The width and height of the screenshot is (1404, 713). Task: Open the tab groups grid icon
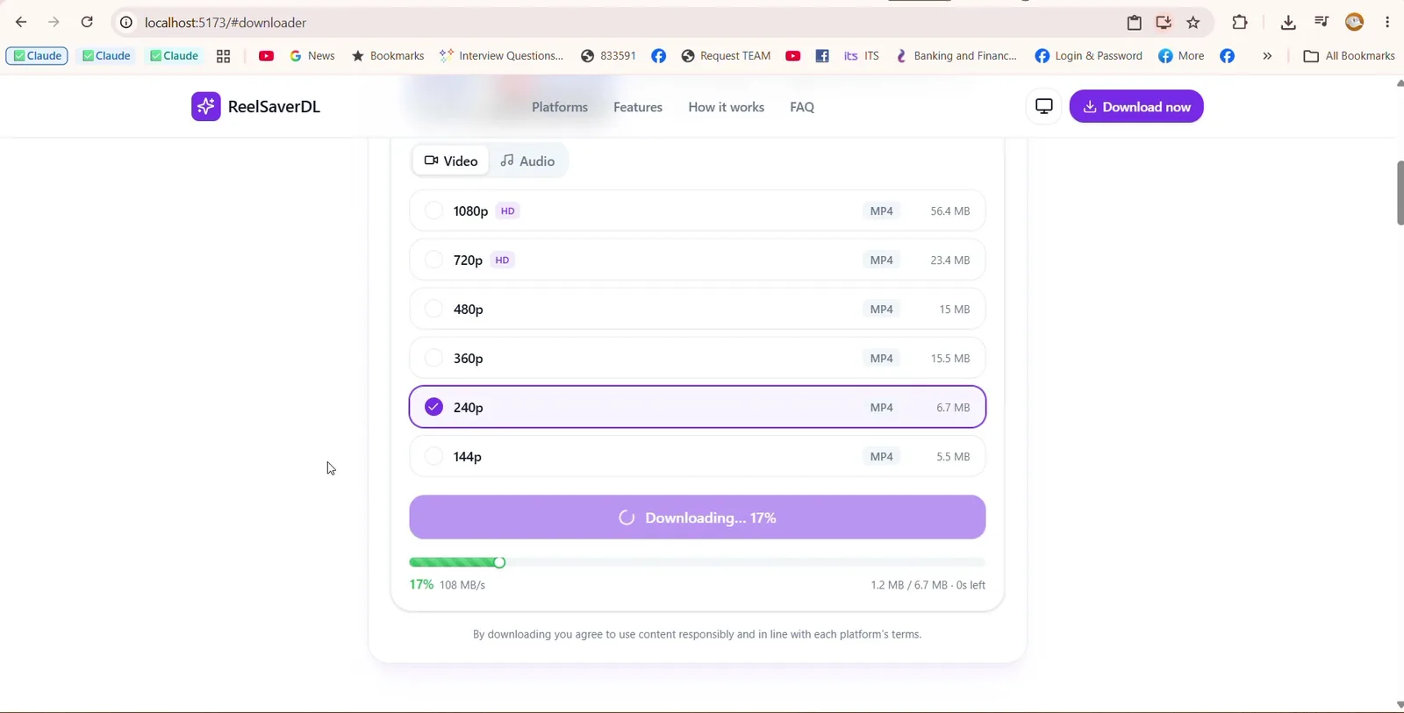coord(224,56)
